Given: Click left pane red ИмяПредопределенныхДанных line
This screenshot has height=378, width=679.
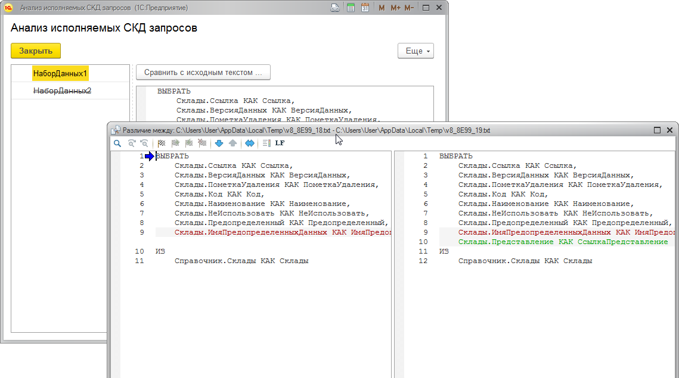Looking at the screenshot, I should click(283, 232).
